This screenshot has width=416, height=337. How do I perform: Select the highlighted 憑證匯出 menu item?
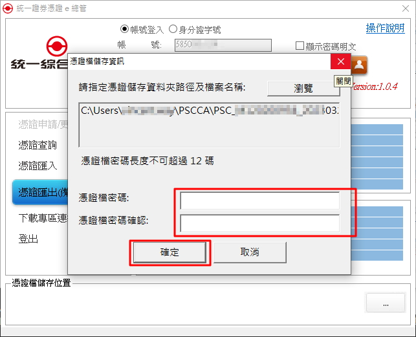(x=40, y=192)
